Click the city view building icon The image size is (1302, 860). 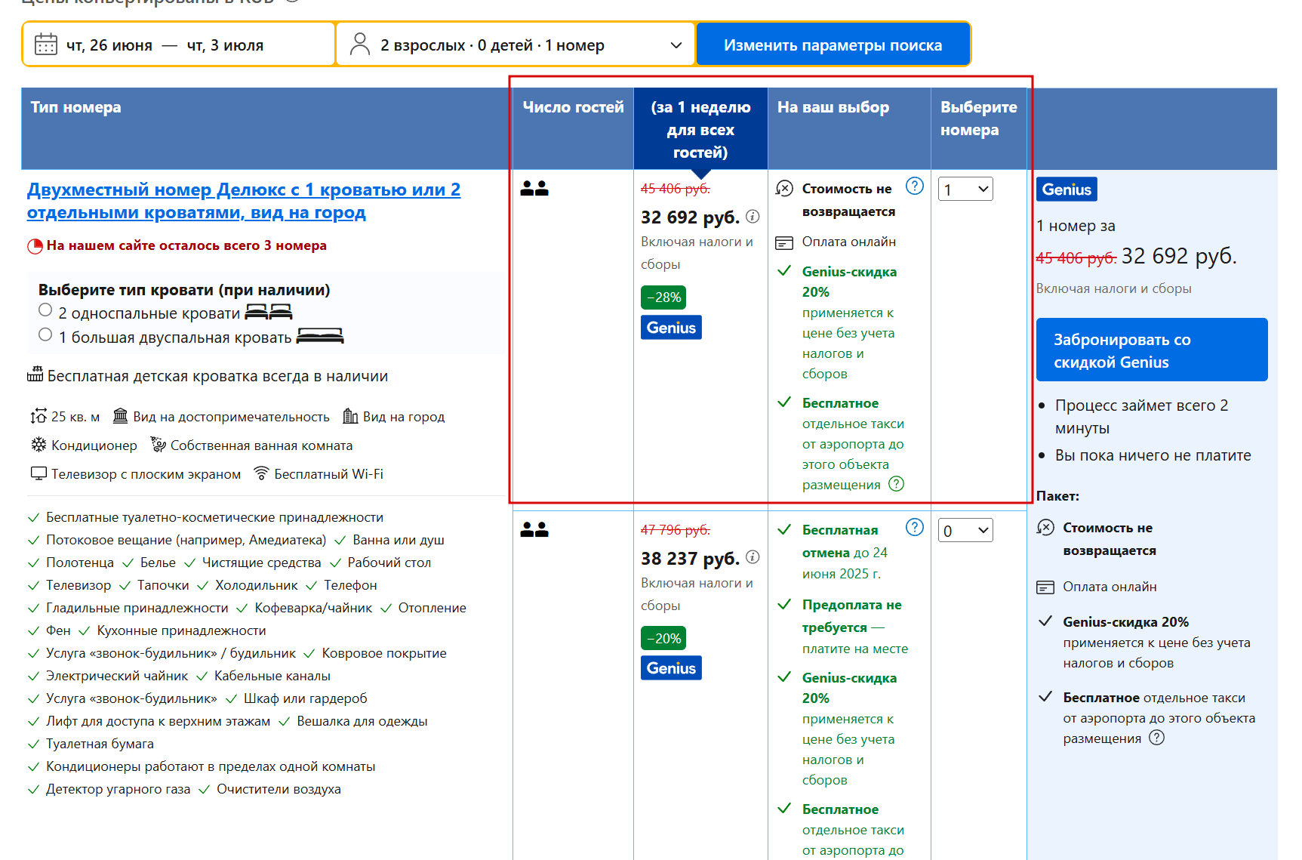point(350,415)
